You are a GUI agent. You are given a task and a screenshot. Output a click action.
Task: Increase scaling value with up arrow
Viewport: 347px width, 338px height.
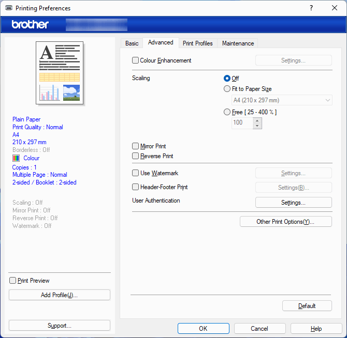click(257, 120)
